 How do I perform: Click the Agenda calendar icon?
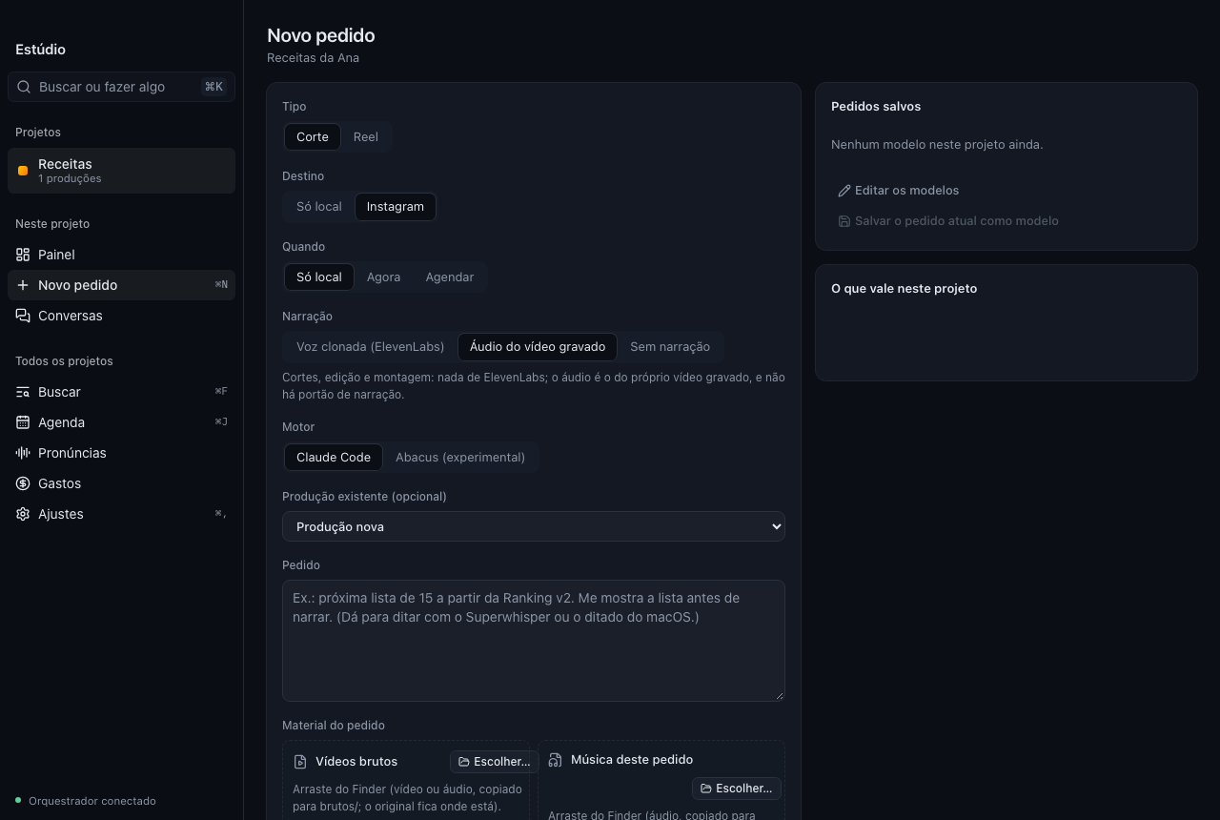[x=23, y=422]
